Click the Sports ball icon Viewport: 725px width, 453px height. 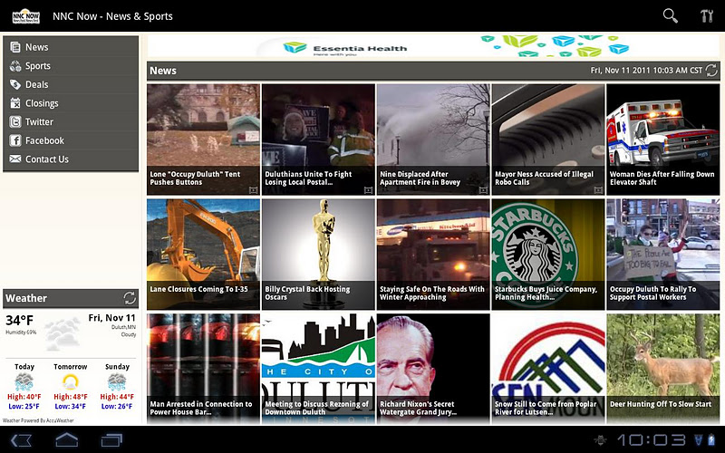click(15, 65)
